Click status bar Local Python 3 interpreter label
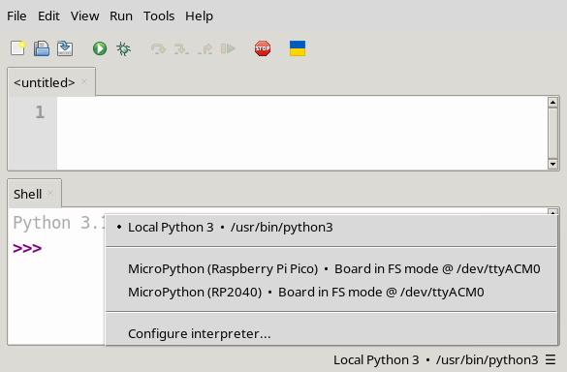The width and height of the screenshot is (567, 372). pos(436,360)
